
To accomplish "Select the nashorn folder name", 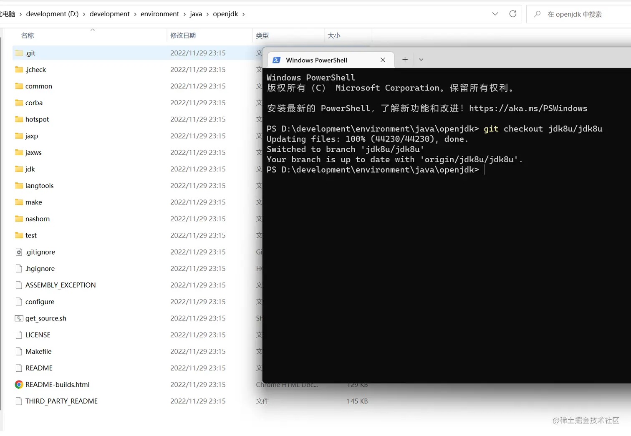I will pyautogui.click(x=37, y=219).
